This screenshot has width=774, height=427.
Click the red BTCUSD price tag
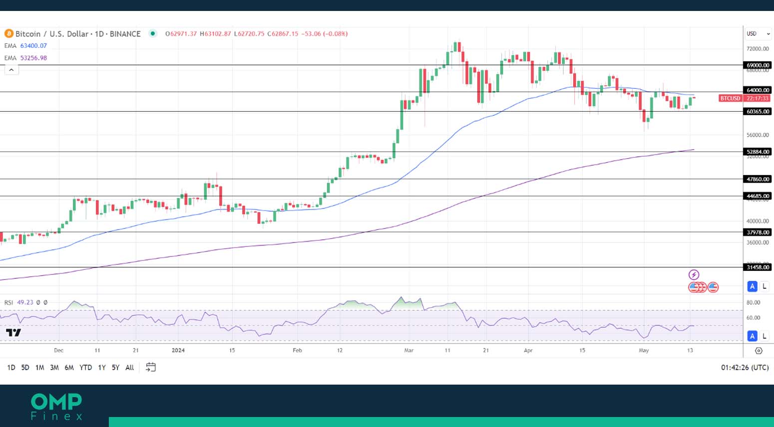click(730, 98)
